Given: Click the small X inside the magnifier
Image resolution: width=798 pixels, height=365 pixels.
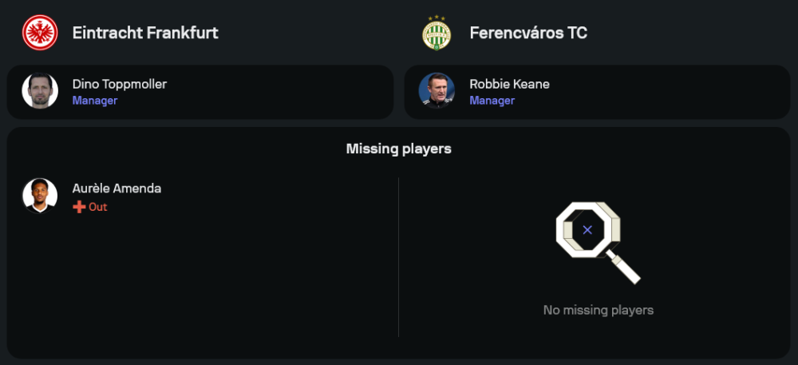Looking at the screenshot, I should coord(587,230).
